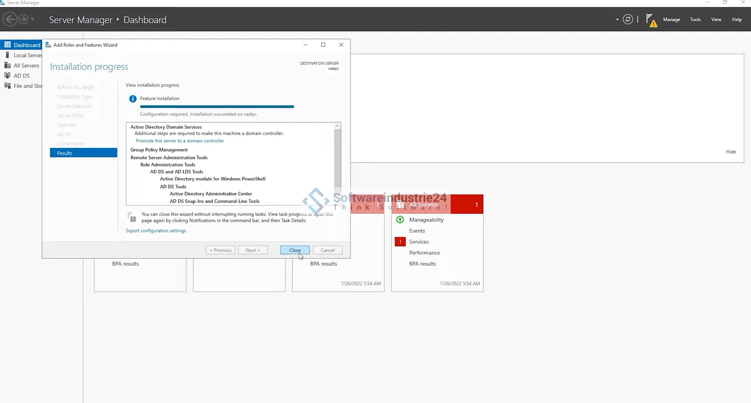Click the green Manageability status icon
The width and height of the screenshot is (751, 403).
(400, 220)
